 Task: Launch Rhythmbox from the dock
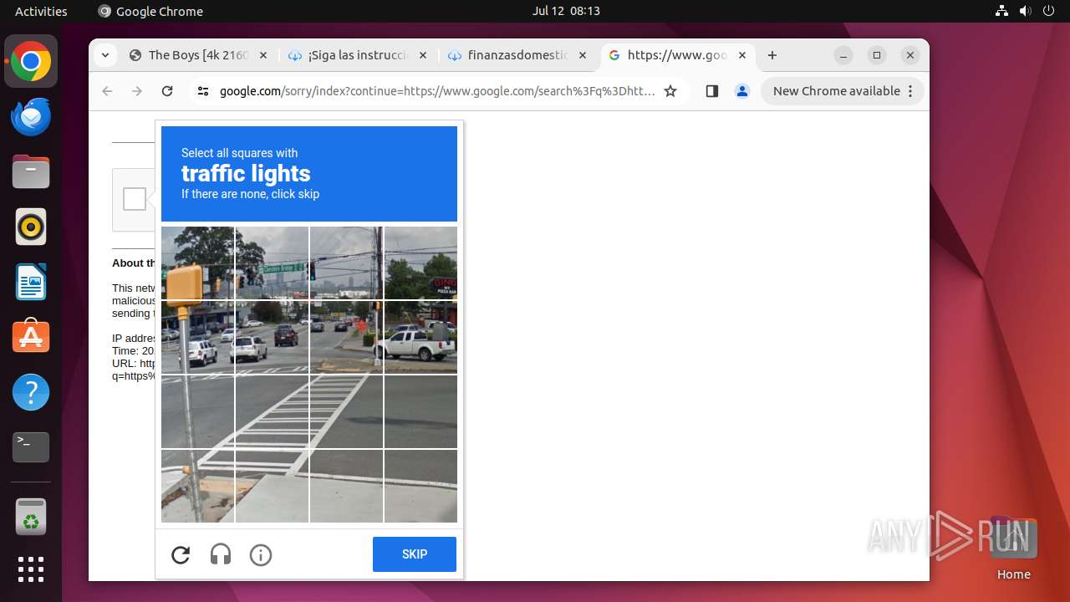coord(31,227)
